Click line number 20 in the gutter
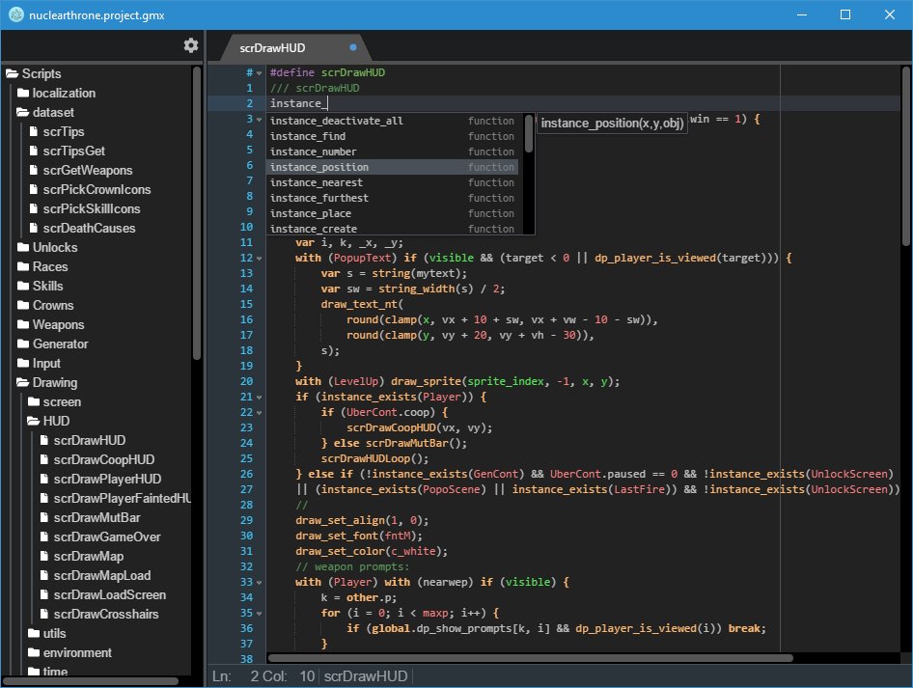 pyautogui.click(x=246, y=382)
